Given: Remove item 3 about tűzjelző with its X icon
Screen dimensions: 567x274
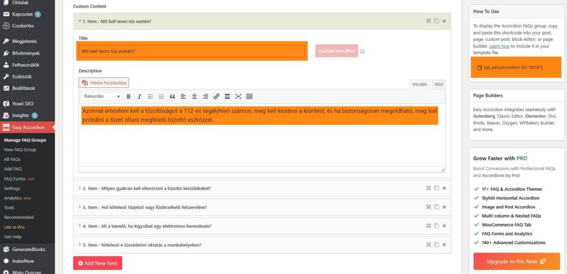Looking at the screenshot, I should [x=444, y=207].
